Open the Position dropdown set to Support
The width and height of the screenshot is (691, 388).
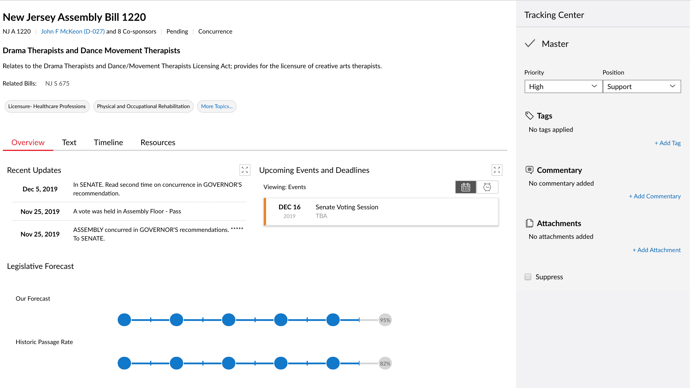pyautogui.click(x=641, y=86)
